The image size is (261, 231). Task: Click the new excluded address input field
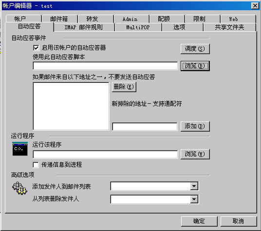pos(145,127)
